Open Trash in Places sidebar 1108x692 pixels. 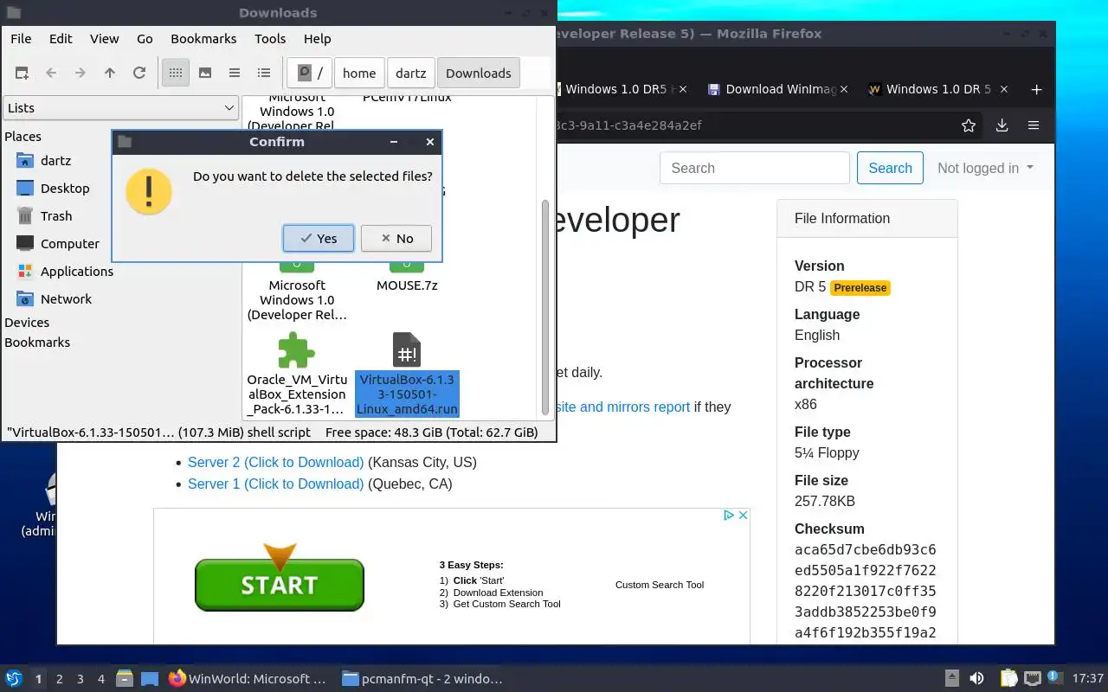point(56,216)
